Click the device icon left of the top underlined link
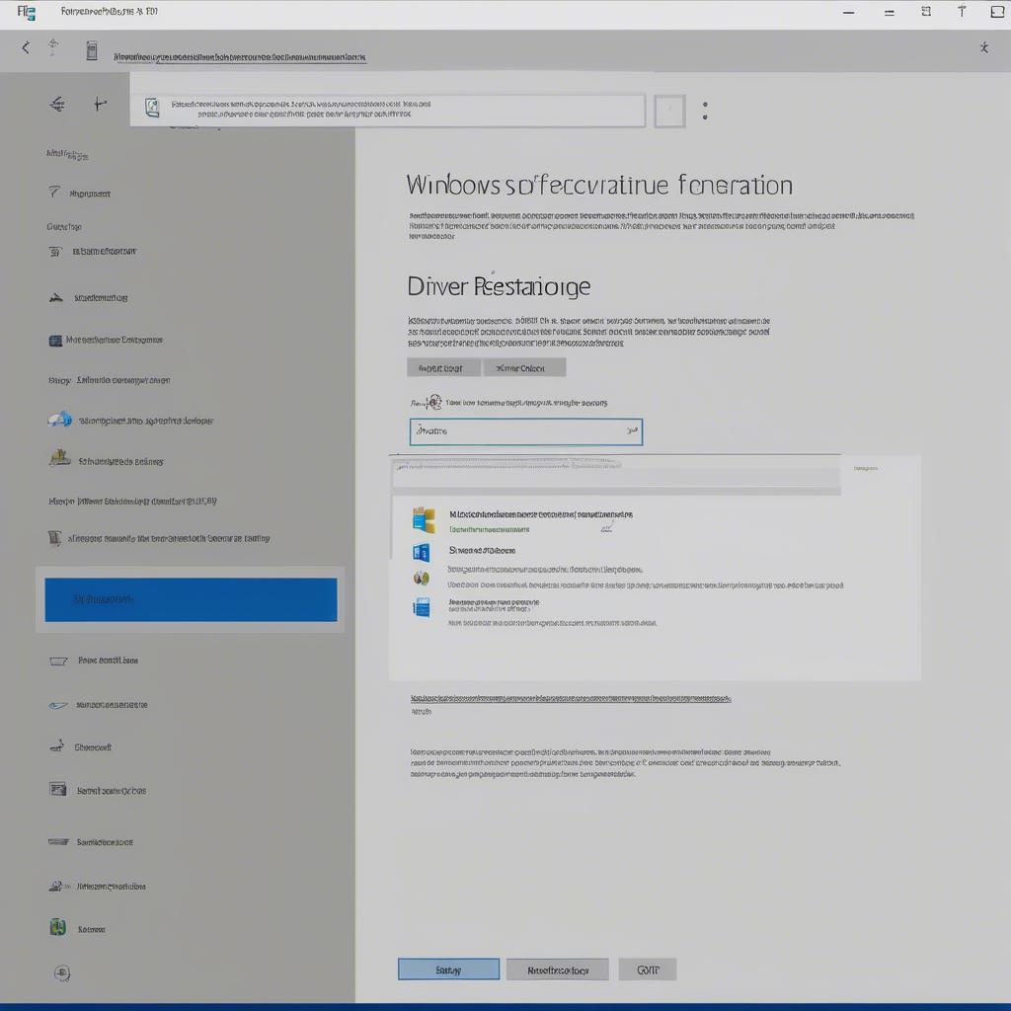1011x1011 pixels. pyautogui.click(x=92, y=50)
